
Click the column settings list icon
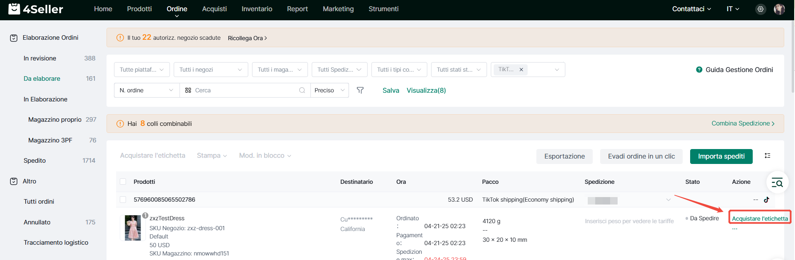coord(767,156)
